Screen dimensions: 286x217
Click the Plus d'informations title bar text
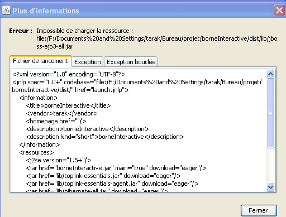[46, 11]
